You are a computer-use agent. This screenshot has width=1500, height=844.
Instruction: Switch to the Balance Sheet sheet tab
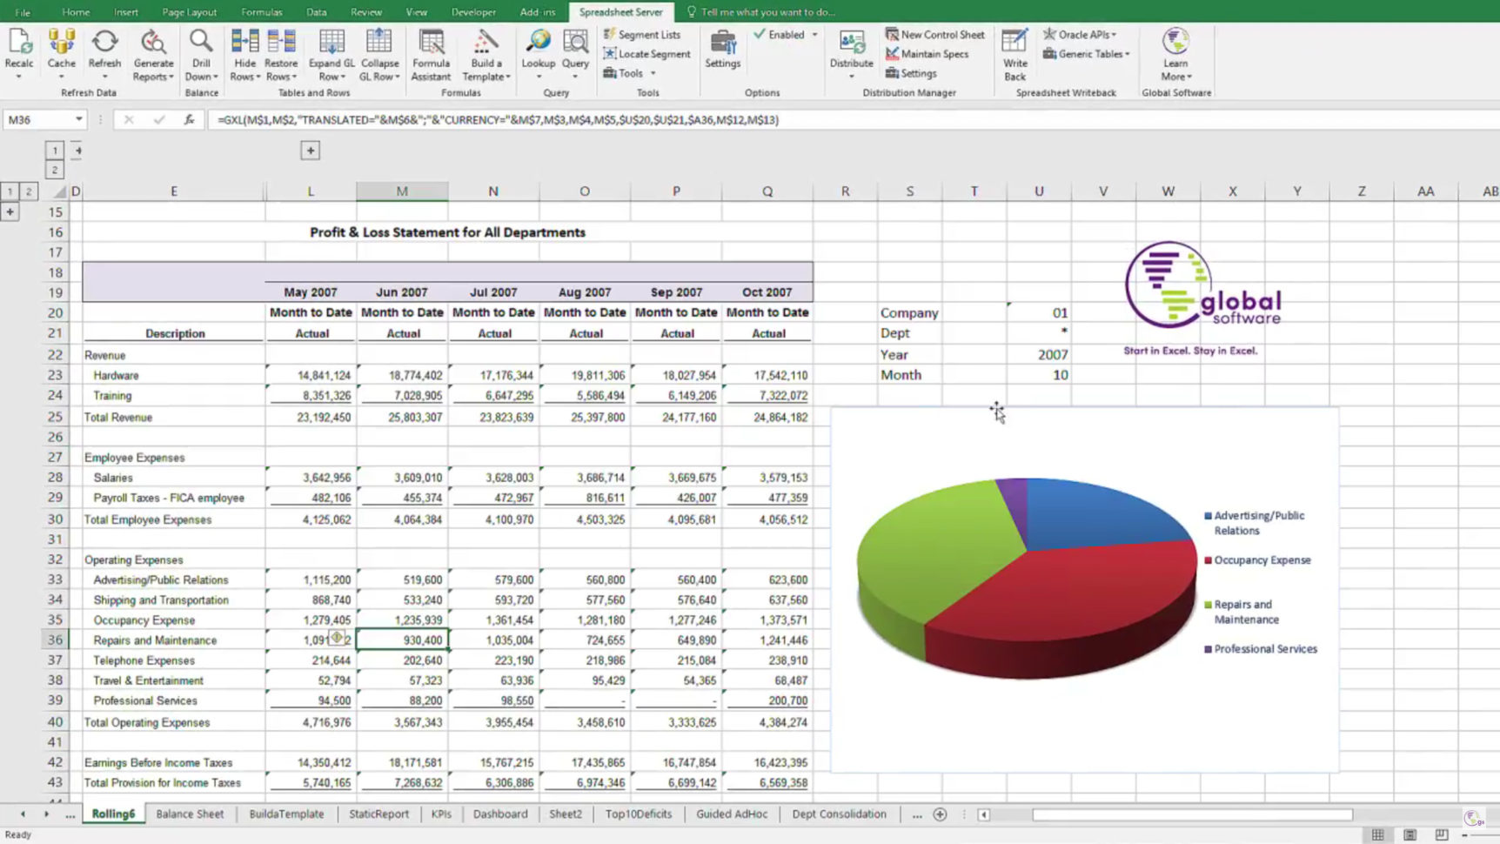pos(190,814)
